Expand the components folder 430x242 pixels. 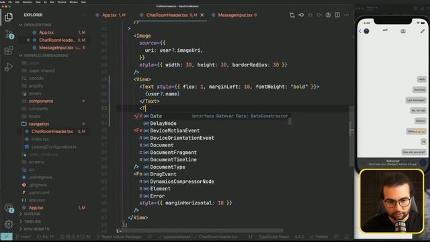point(41,101)
